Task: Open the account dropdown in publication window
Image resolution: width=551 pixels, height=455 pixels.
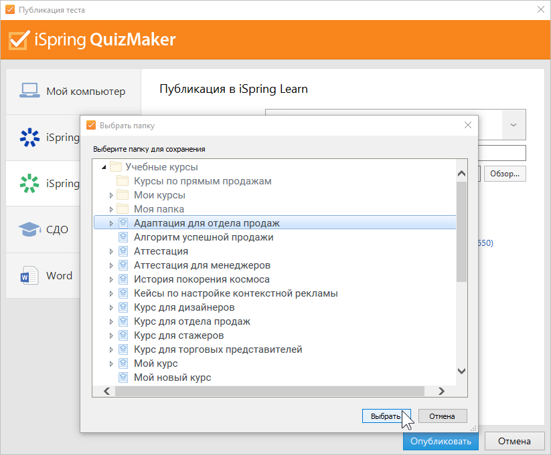Action: 514,125
